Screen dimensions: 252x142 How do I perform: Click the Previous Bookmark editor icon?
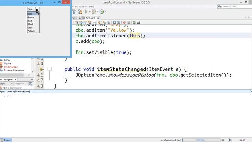[x=100, y=22]
